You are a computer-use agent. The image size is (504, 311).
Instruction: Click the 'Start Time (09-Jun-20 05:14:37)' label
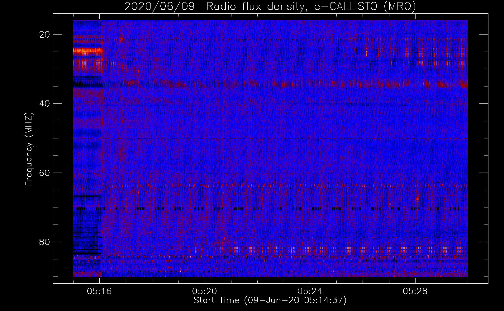pos(270,300)
